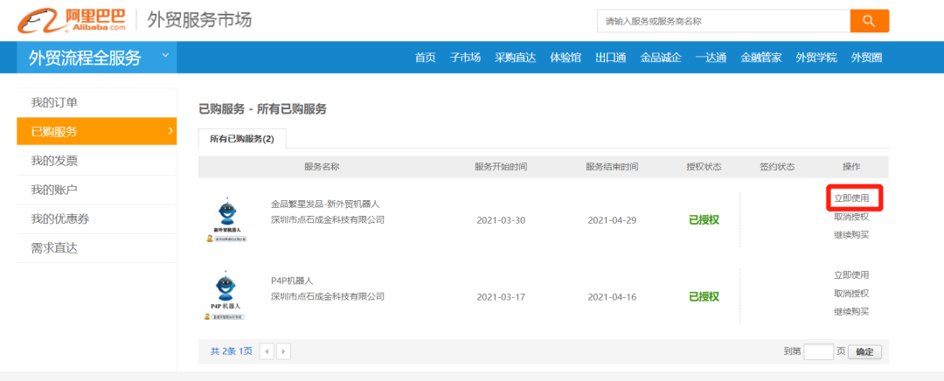Image resolution: width=944 pixels, height=381 pixels.
Task: Select 我的账户 in the sidebar
Action: (96, 190)
